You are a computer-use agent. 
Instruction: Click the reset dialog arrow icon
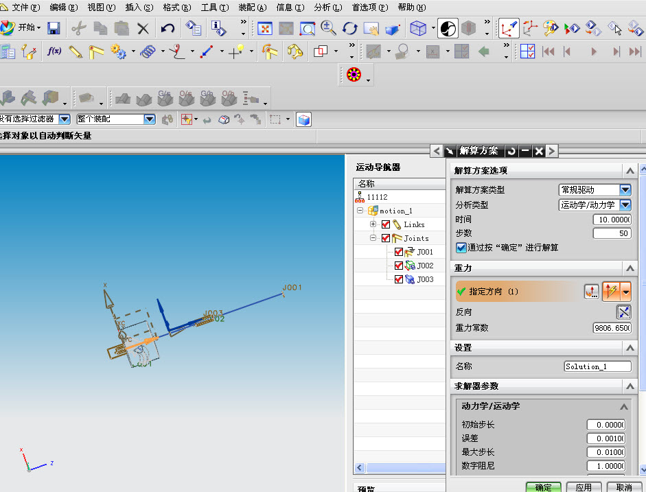pyautogui.click(x=511, y=151)
